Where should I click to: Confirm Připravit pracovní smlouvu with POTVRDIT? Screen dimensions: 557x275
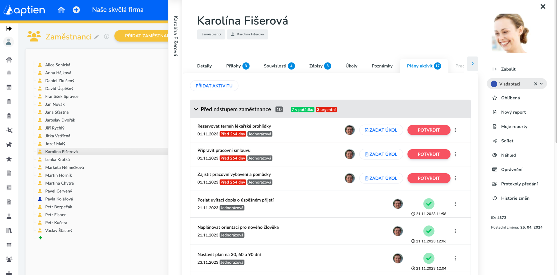(x=429, y=154)
